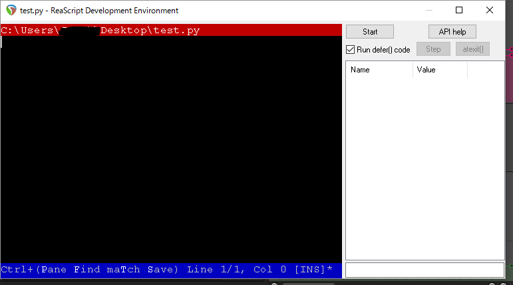Click the "Line 1/1, Col 0" status text
The width and height of the screenshot is (513, 285).
tap(237, 269)
